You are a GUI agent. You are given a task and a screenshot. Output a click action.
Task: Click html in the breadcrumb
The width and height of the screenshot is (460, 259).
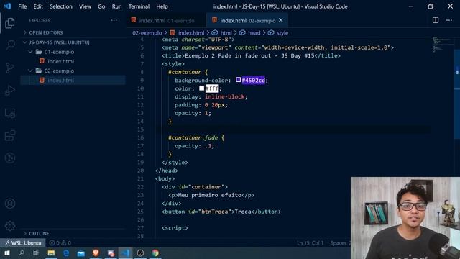click(226, 33)
